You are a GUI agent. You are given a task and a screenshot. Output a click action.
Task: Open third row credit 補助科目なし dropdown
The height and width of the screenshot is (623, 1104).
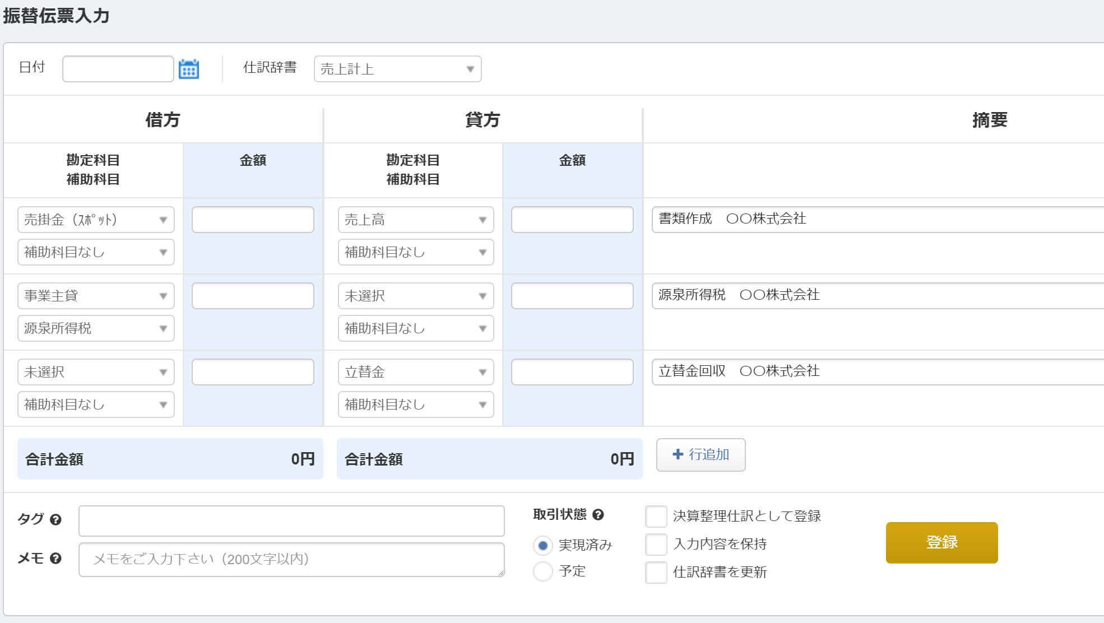(416, 405)
